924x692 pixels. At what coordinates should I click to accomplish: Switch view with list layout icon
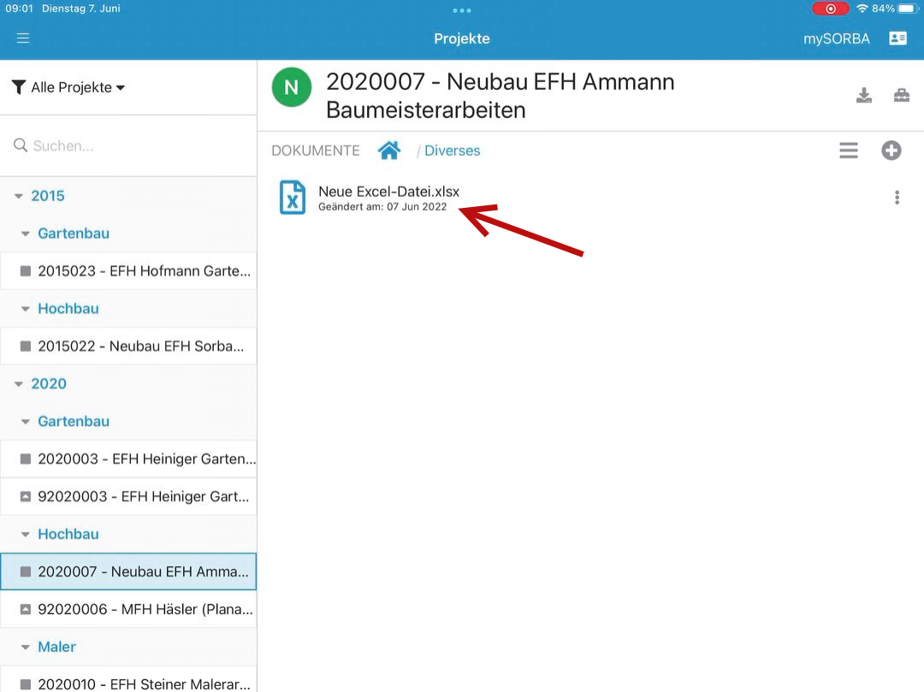click(848, 151)
